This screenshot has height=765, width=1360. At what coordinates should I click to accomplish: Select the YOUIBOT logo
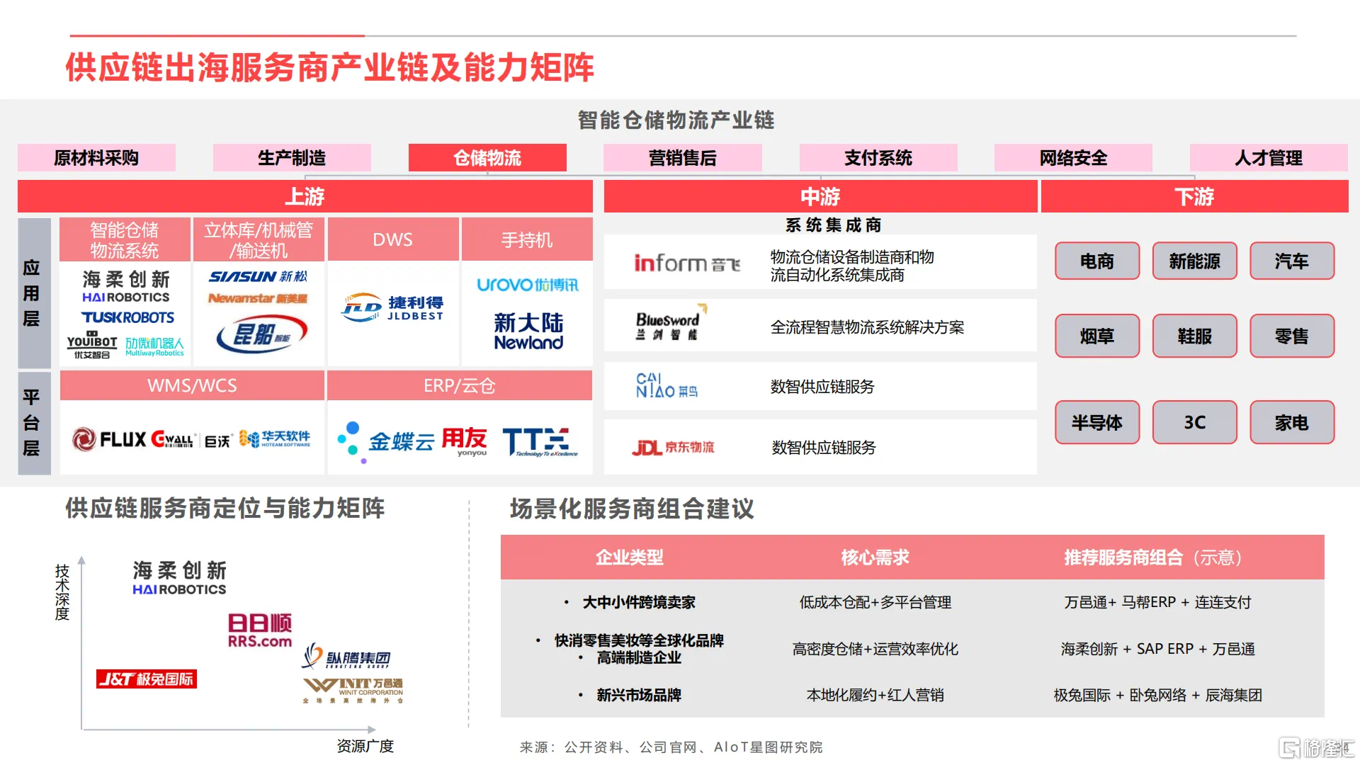coord(92,345)
